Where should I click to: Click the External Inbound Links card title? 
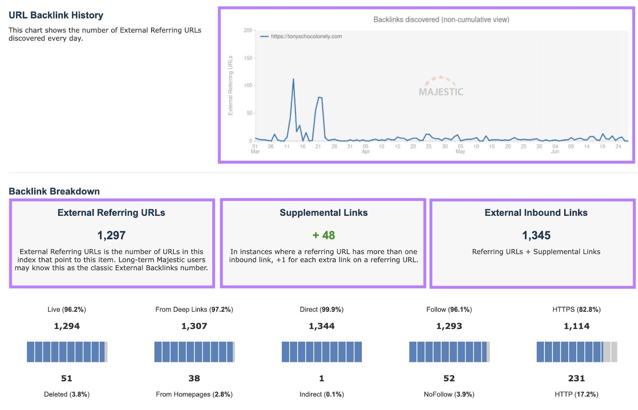point(536,213)
